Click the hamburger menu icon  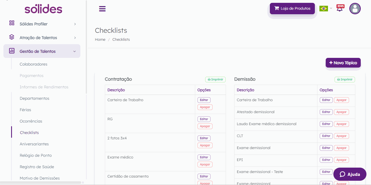(102, 9)
